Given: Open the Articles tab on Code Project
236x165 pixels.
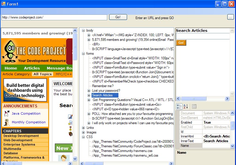Looking at the screenshot, I should (x=32, y=68).
